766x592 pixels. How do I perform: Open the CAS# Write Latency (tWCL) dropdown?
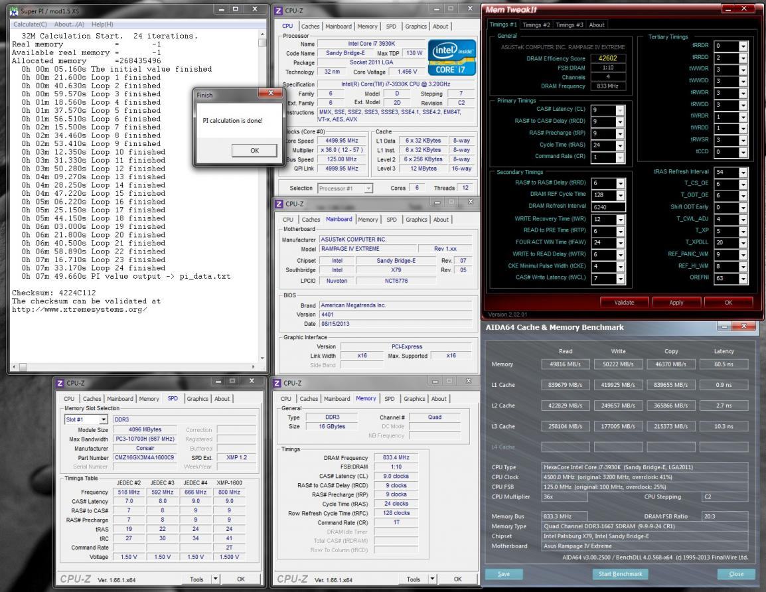621,279
